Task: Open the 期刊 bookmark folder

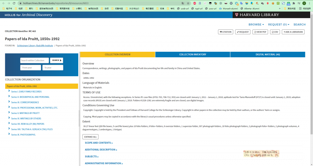Action: pos(29,9)
